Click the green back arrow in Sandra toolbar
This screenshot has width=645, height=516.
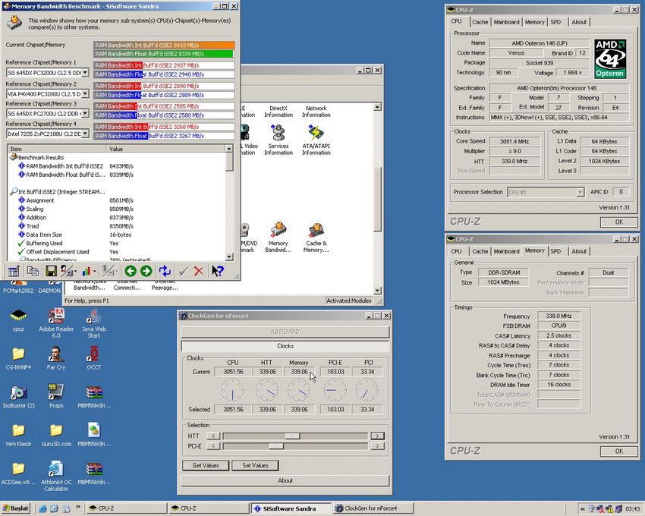pyautogui.click(x=131, y=271)
